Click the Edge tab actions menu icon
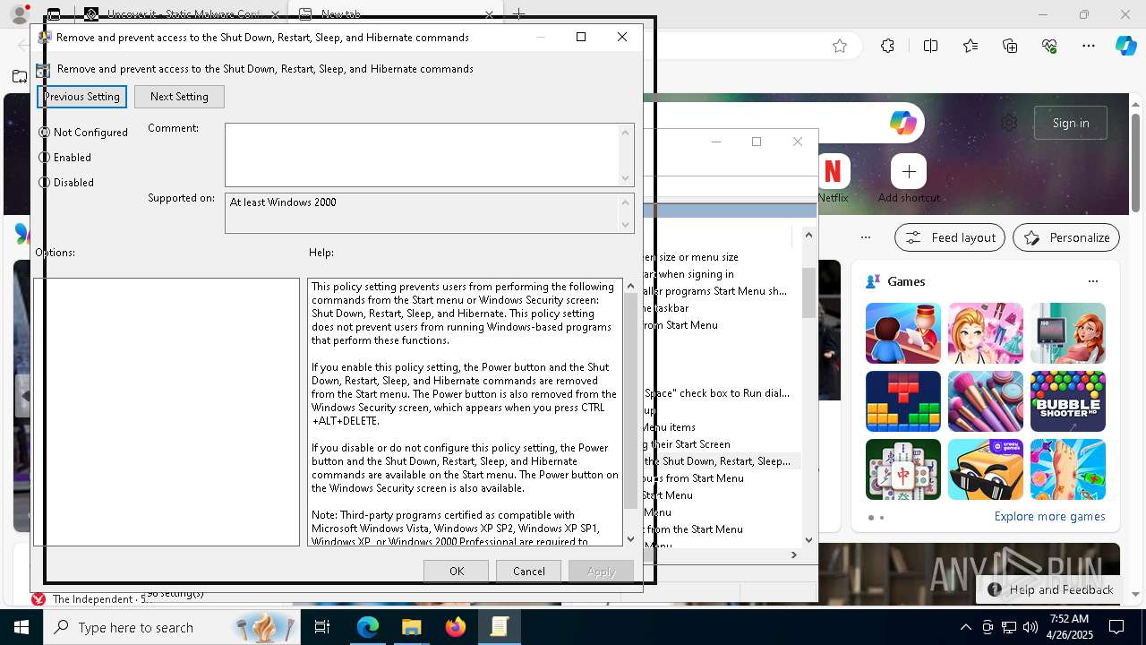This screenshot has width=1146, height=645. tap(55, 14)
